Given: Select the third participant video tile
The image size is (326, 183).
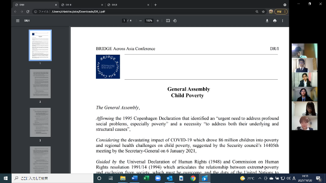Looking at the screenshot, I should pos(304,80).
